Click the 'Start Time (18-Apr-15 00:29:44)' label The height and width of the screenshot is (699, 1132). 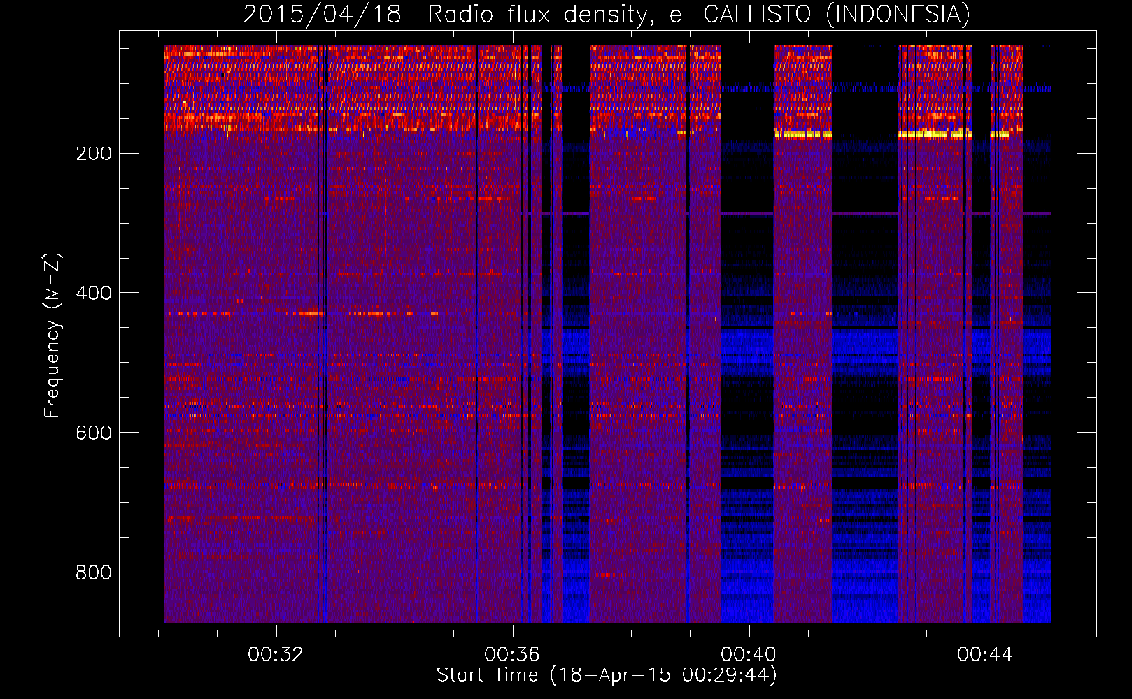[607, 675]
